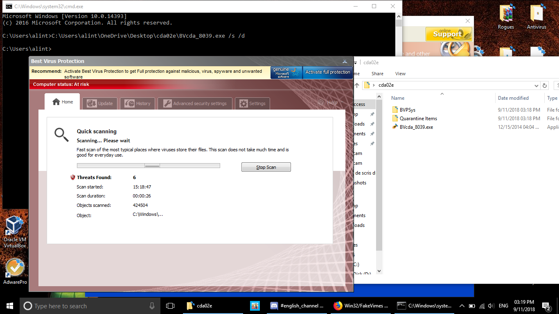
Task: Expand the address bar history dropdown
Action: [x=536, y=85]
